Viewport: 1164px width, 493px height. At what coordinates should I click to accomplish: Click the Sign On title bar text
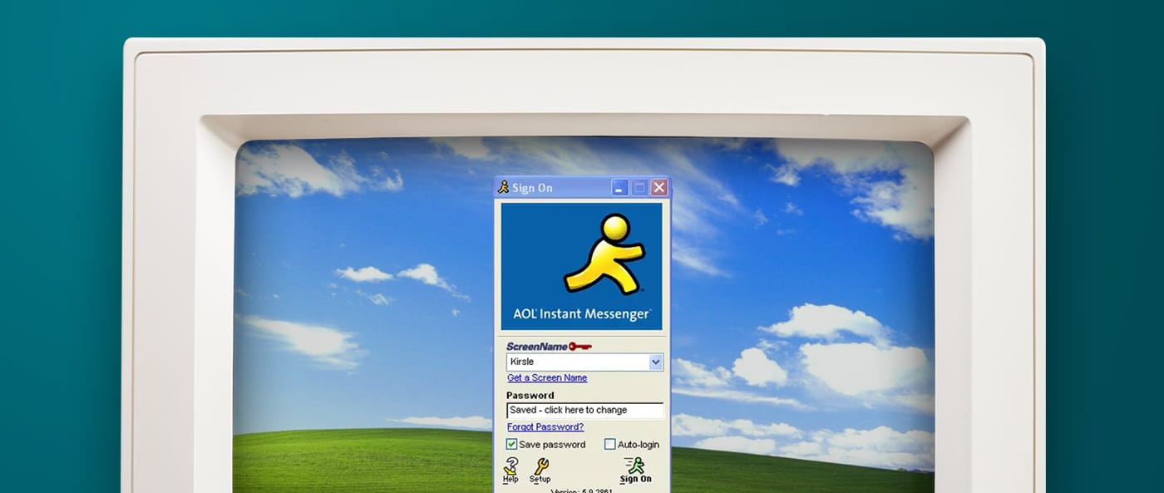tap(532, 188)
